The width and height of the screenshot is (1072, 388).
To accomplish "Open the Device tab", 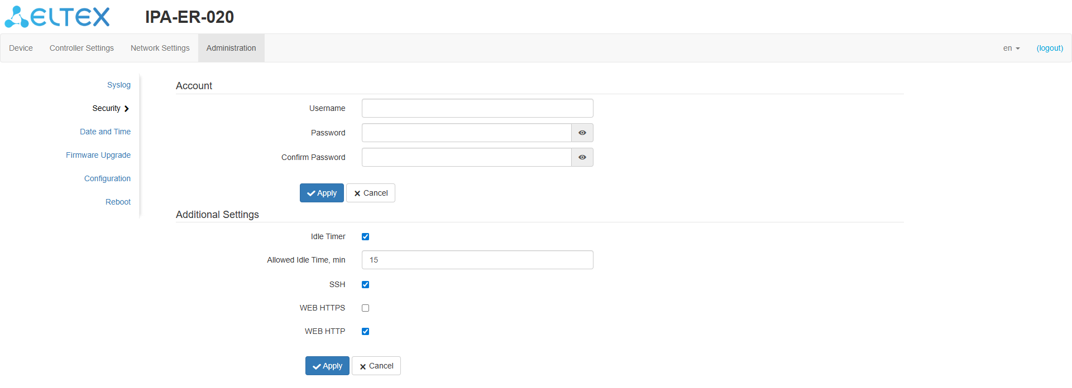I will tap(21, 48).
